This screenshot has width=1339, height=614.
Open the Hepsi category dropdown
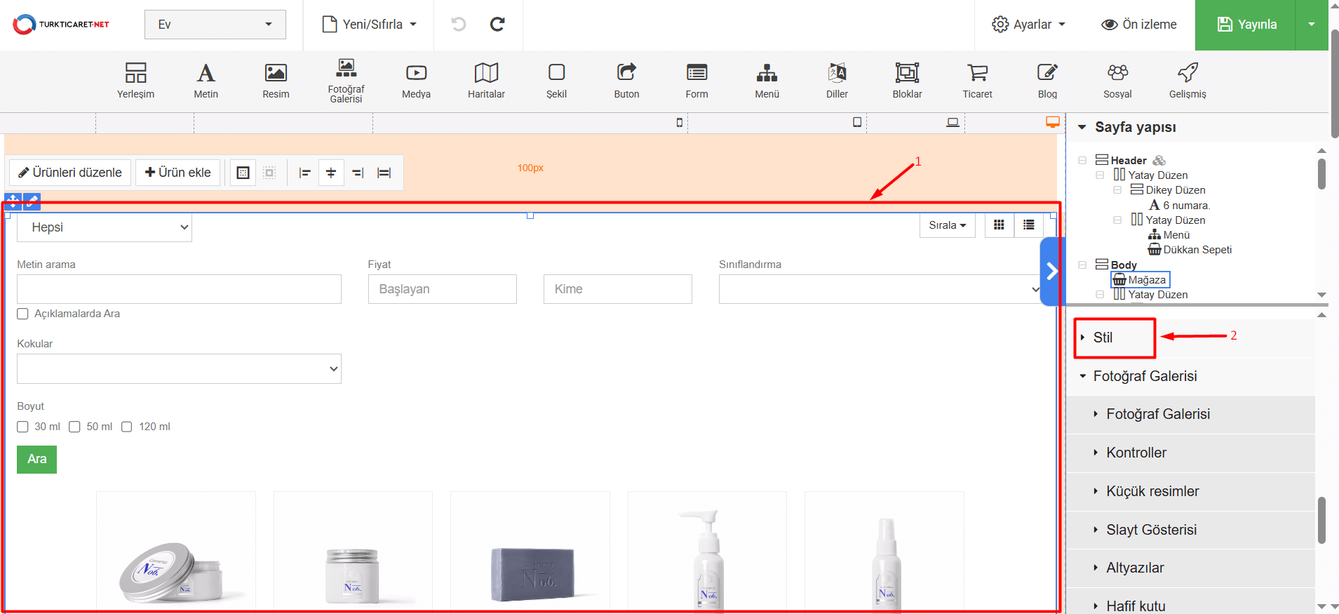pyautogui.click(x=105, y=227)
